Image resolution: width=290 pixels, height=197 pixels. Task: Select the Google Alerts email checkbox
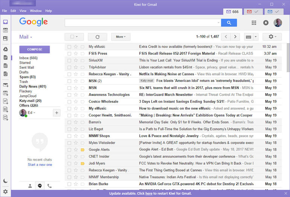tap(69, 150)
